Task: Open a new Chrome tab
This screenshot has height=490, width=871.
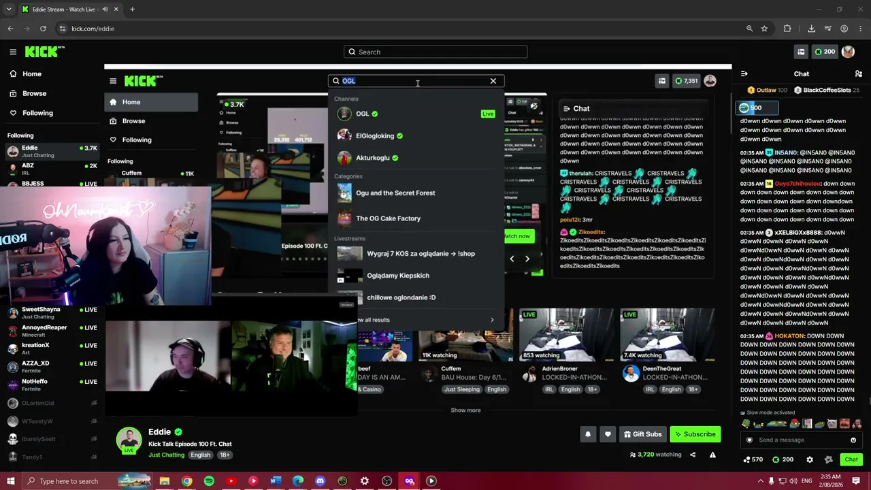Action: tap(132, 10)
